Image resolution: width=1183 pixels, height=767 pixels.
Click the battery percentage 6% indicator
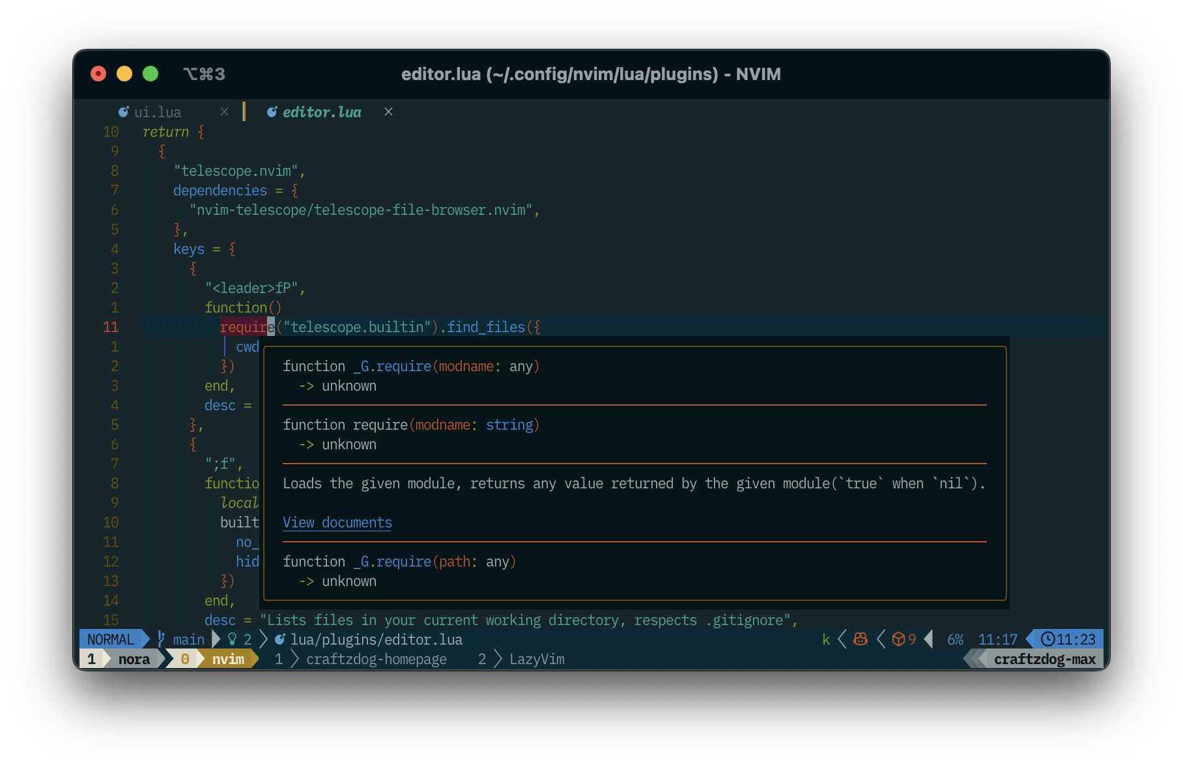coord(954,639)
